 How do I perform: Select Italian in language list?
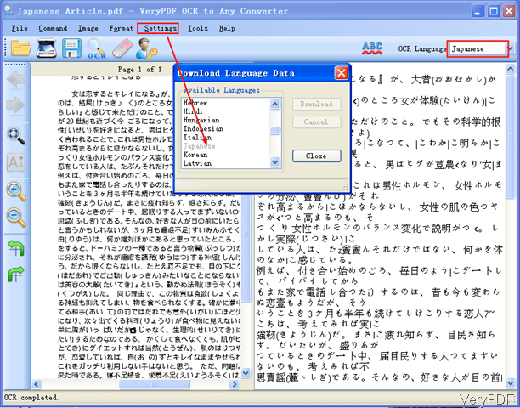pos(226,138)
